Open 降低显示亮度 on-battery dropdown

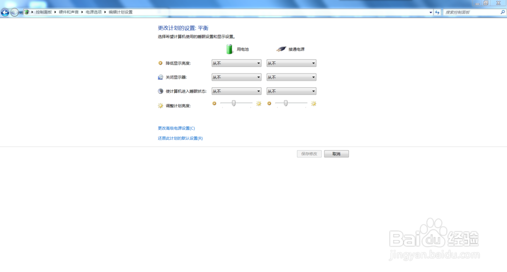(x=236, y=63)
